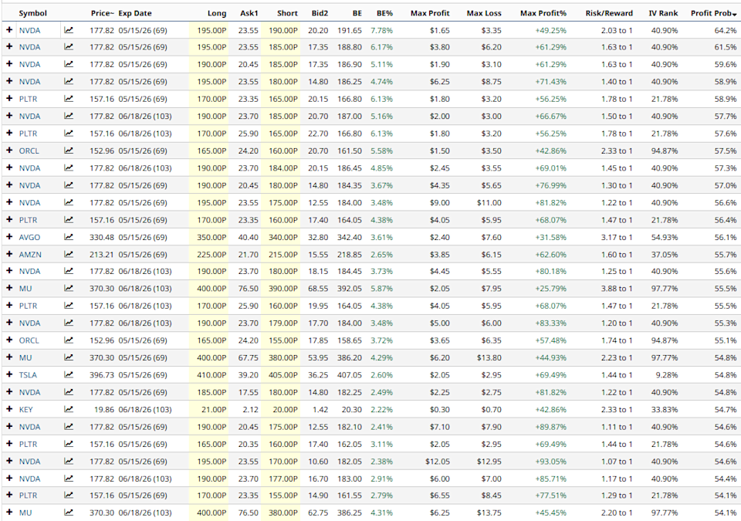Follow the TSLA ticker link

(27, 374)
